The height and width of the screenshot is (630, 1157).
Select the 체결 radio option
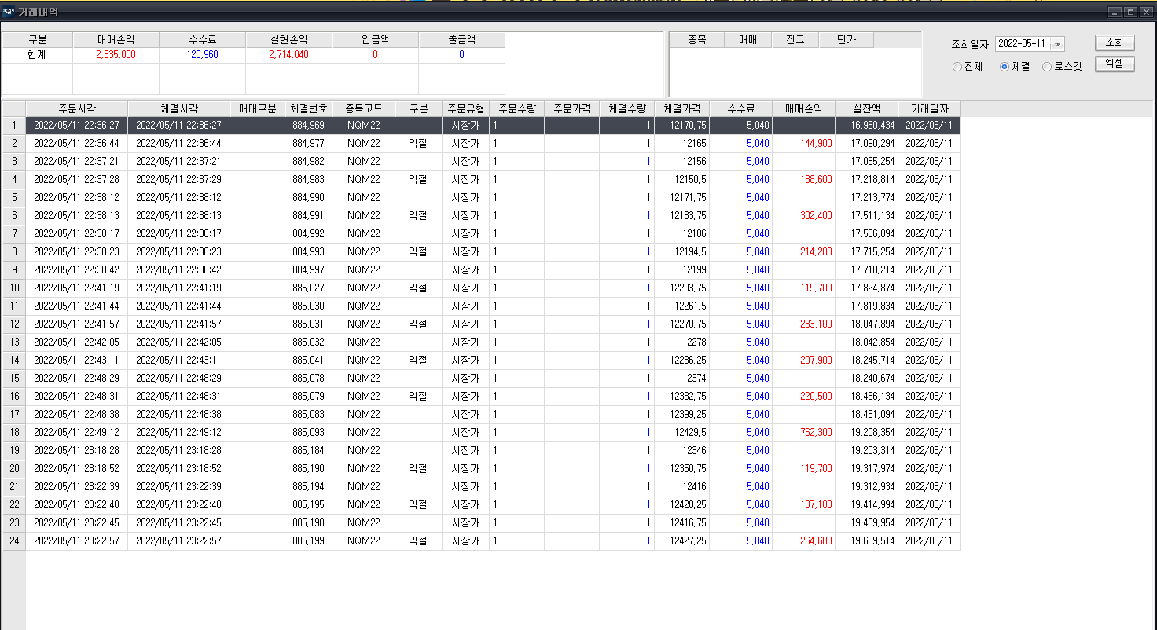coord(1015,67)
